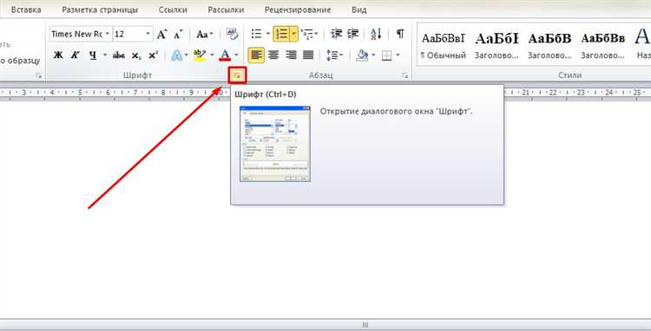Clear formatting with the eraser icon
This screenshot has width=651, height=331.
pos(232,34)
